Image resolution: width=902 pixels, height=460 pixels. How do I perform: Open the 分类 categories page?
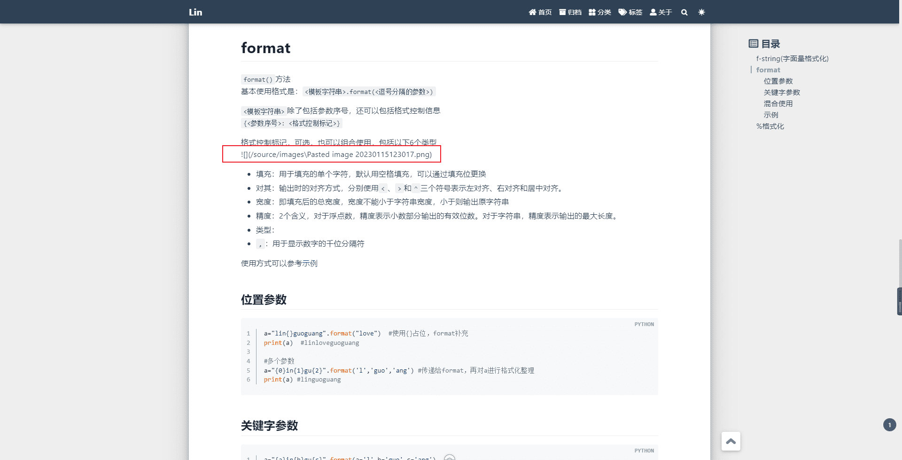coord(600,12)
